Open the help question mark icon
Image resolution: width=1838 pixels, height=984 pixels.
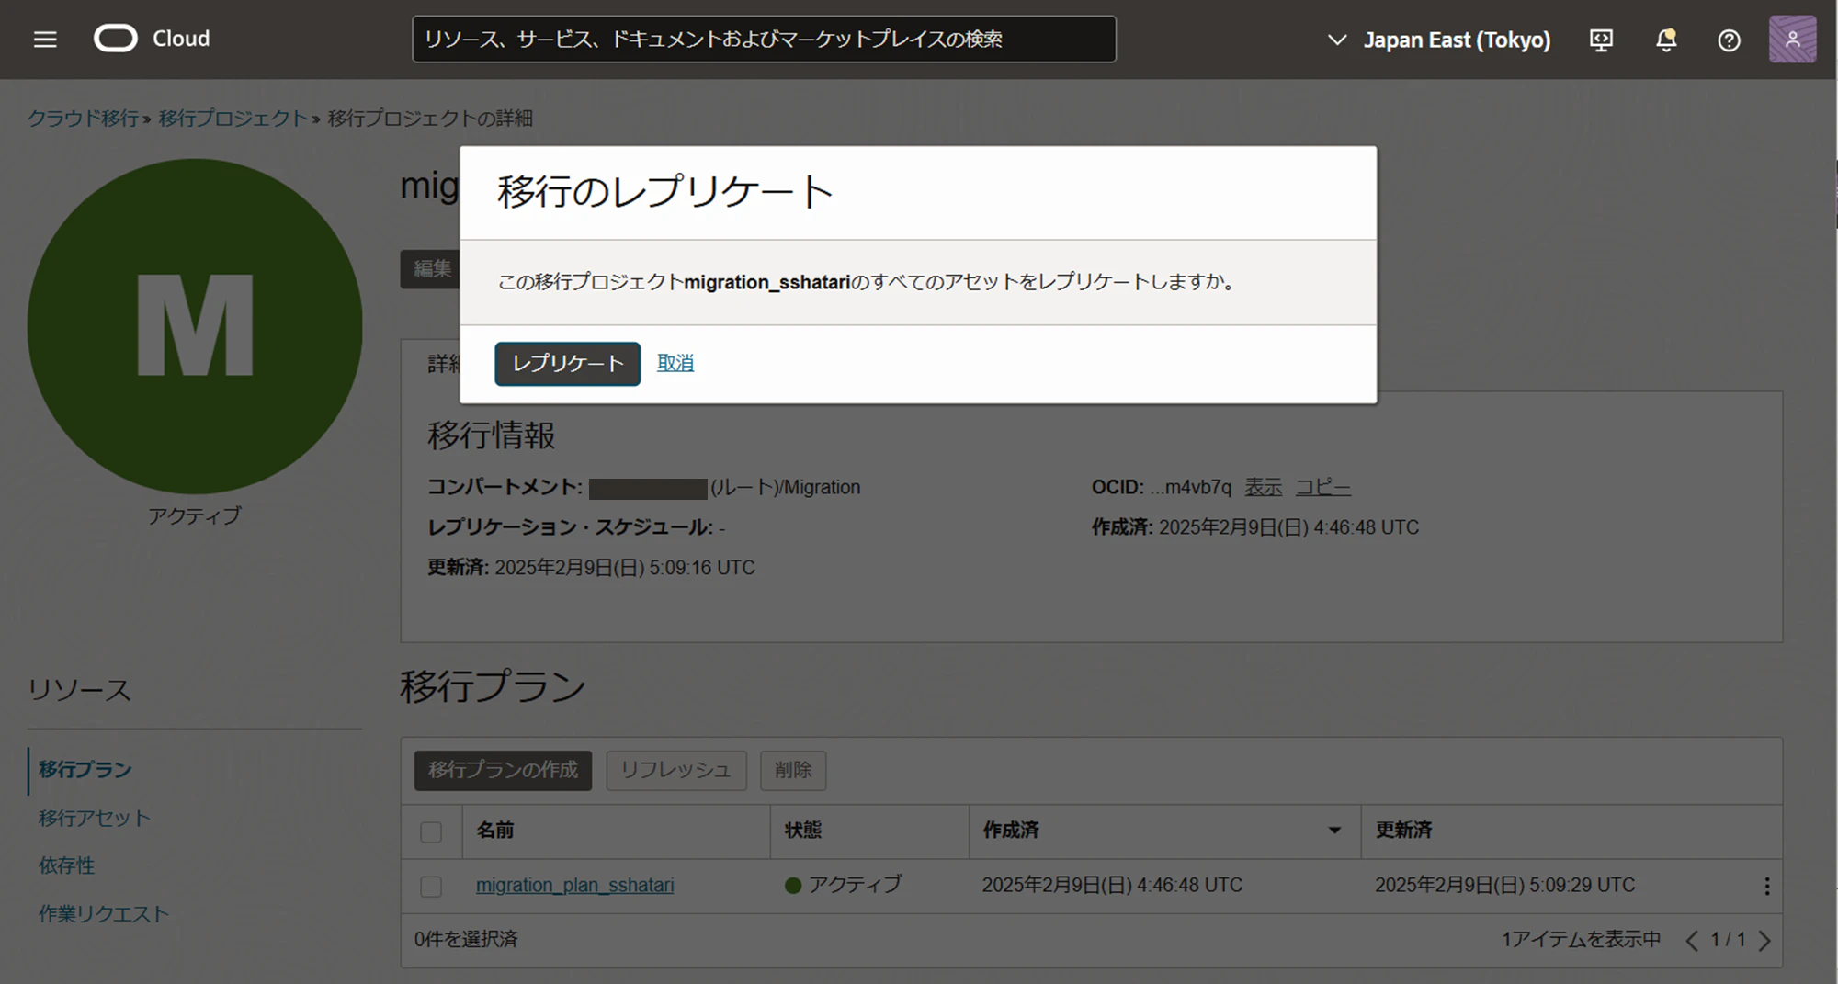[1729, 40]
